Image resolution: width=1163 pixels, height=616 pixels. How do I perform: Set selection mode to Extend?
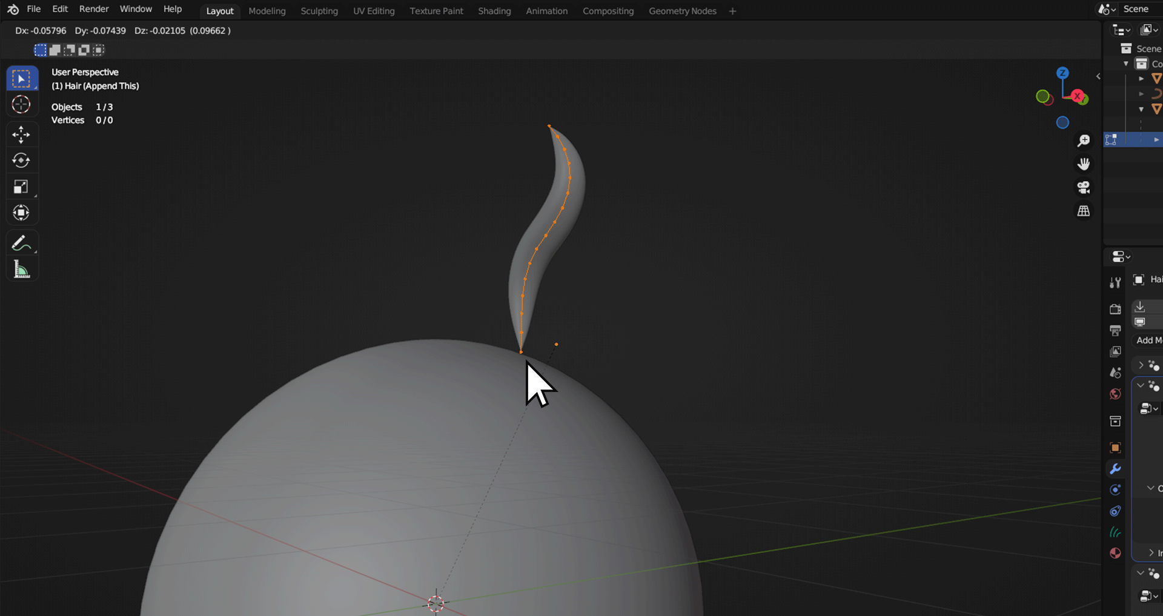55,50
